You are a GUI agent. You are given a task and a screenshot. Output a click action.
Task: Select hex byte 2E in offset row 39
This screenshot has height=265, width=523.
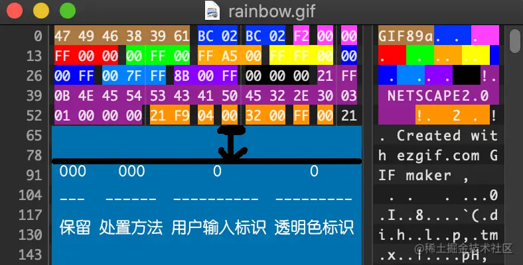[301, 96]
